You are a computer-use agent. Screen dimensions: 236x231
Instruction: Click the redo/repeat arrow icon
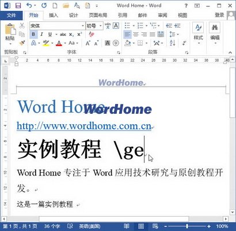pyautogui.click(x=44, y=5)
